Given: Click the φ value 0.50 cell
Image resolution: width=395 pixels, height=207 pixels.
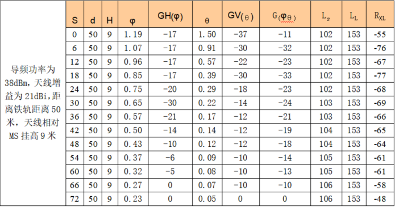Looking at the screenshot, I should click(133, 130).
